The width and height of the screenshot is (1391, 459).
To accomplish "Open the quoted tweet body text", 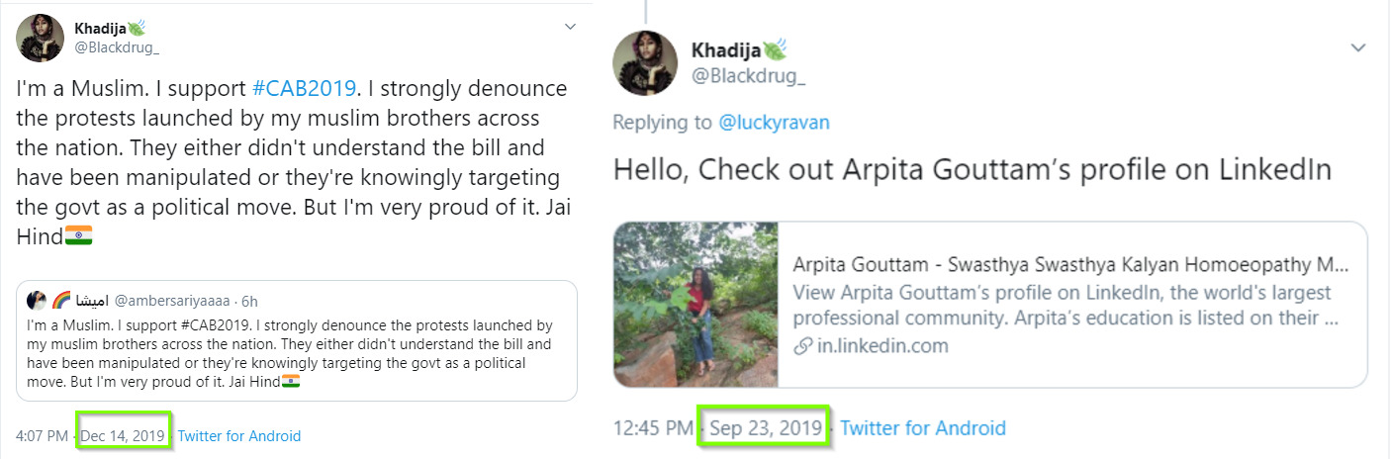I will 287,353.
